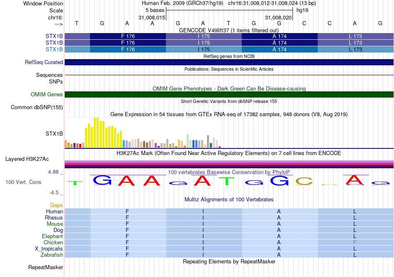Select the 31,008,020 coordinate label
Image resolution: width=394 pixels, height=277 pixels.
tap(278, 17)
